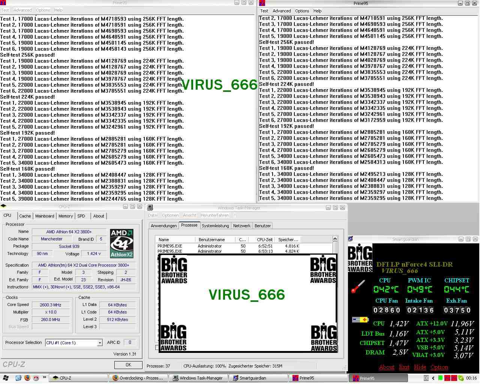Select Prozesse tab in Task-Manager
The height and width of the screenshot is (384, 480).
tap(189, 225)
